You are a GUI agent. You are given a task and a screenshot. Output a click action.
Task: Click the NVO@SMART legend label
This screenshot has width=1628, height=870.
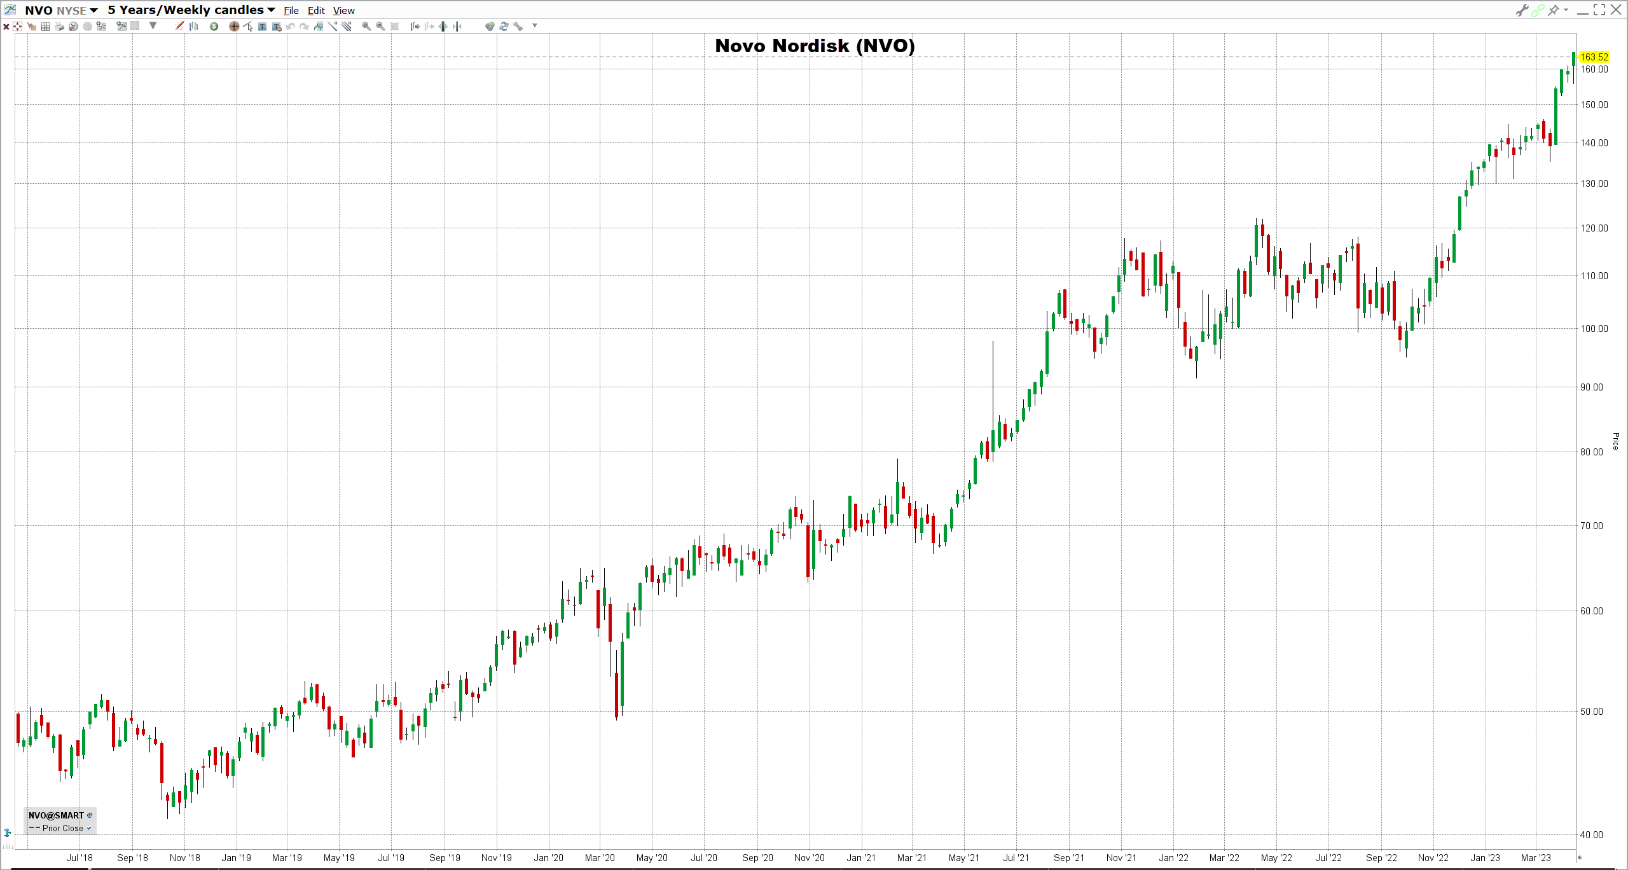click(56, 815)
